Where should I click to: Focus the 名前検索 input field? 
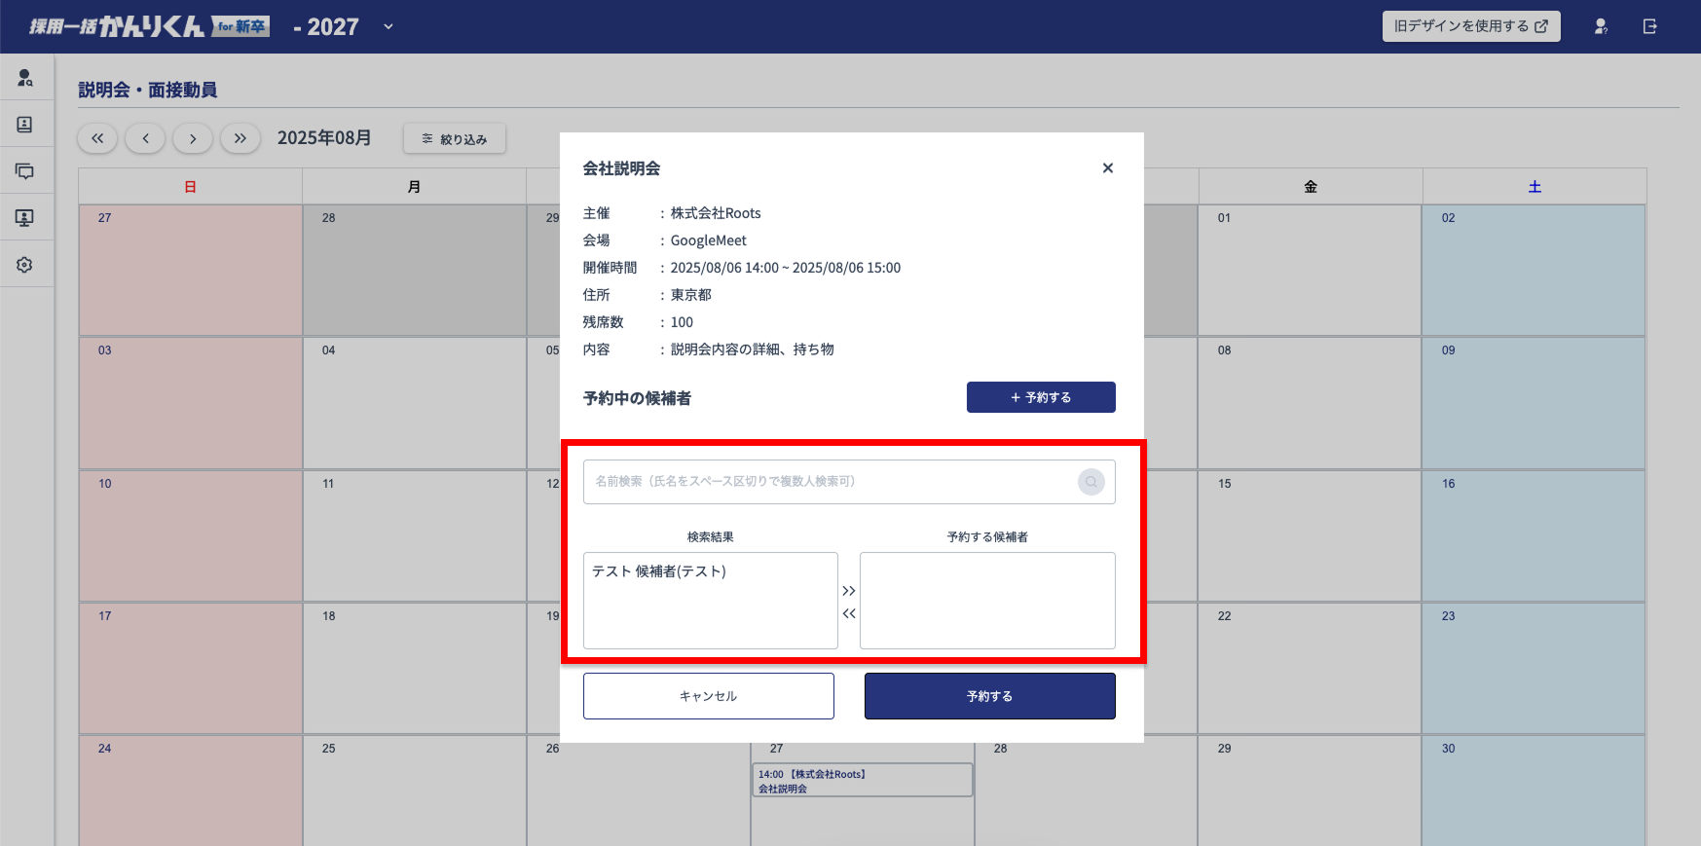coord(828,482)
